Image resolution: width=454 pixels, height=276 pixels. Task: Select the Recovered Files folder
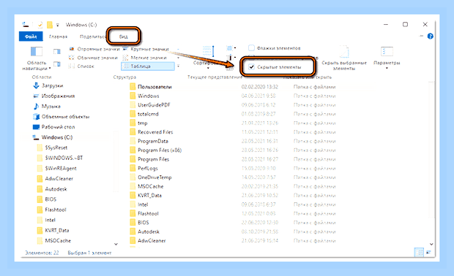click(x=155, y=132)
